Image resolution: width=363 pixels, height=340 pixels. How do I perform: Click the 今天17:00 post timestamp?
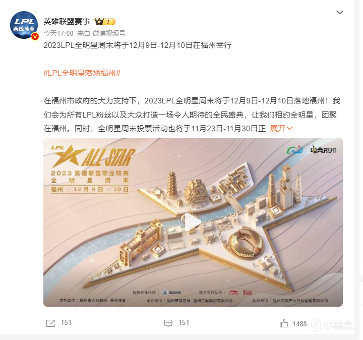[58, 33]
